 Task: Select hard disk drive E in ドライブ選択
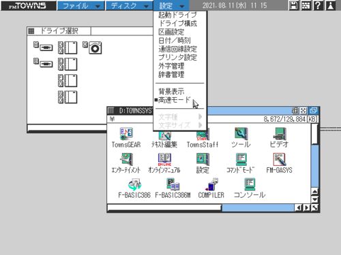point(68,64)
